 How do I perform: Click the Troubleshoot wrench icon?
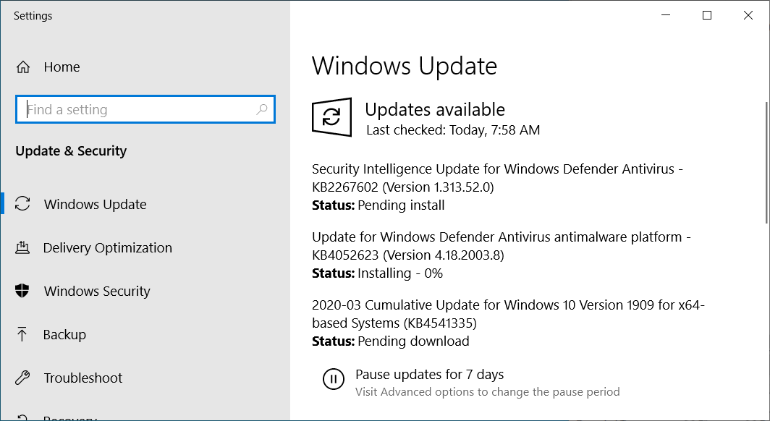pyautogui.click(x=22, y=378)
